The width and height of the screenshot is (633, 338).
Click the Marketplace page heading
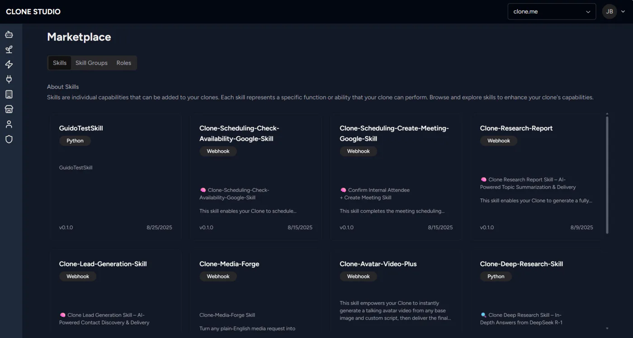79,37
